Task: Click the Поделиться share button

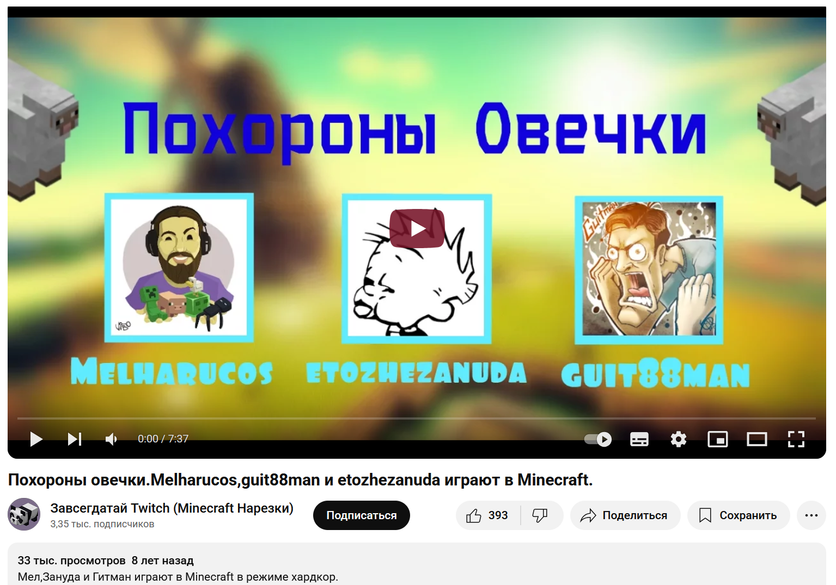Action: coord(625,515)
